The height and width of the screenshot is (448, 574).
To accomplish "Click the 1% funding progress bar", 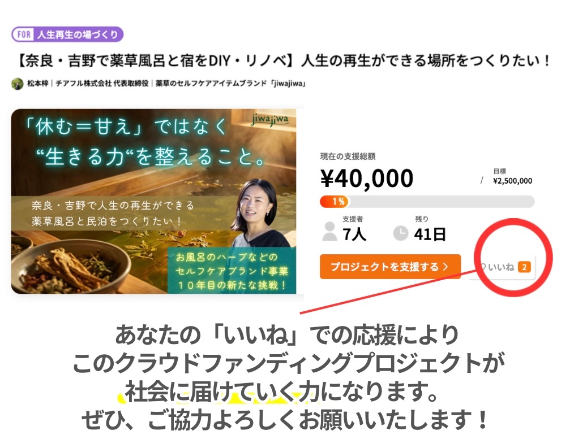I will 427,201.
